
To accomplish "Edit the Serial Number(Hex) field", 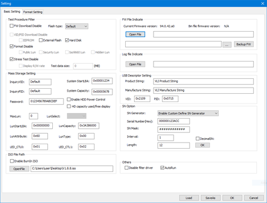I will click(174, 121).
